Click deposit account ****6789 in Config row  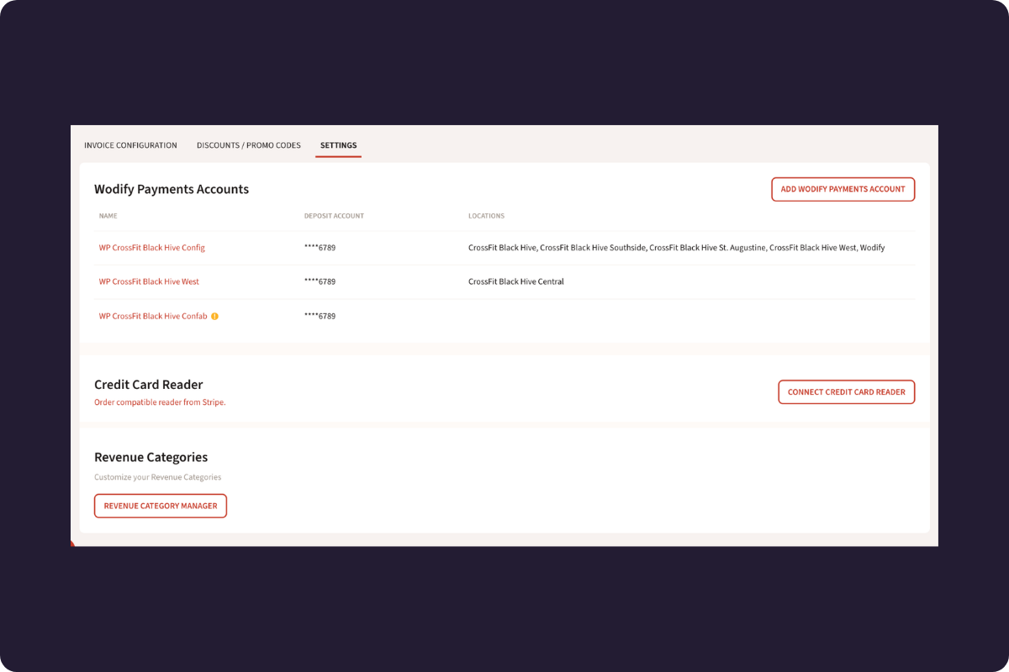point(320,248)
